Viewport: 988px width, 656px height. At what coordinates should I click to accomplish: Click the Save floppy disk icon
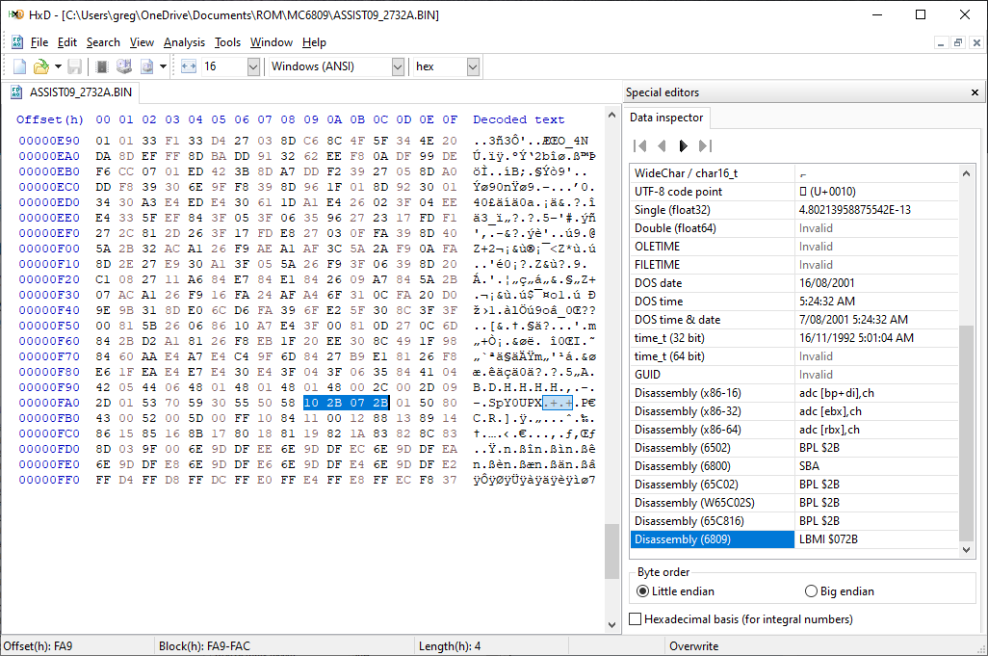74,66
